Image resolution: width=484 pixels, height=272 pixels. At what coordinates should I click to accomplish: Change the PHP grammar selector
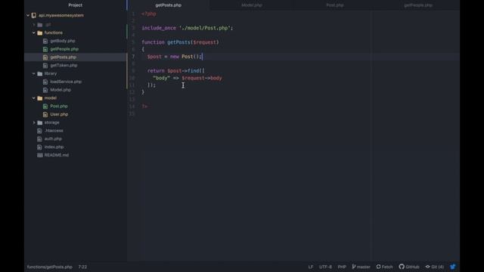[x=342, y=267]
